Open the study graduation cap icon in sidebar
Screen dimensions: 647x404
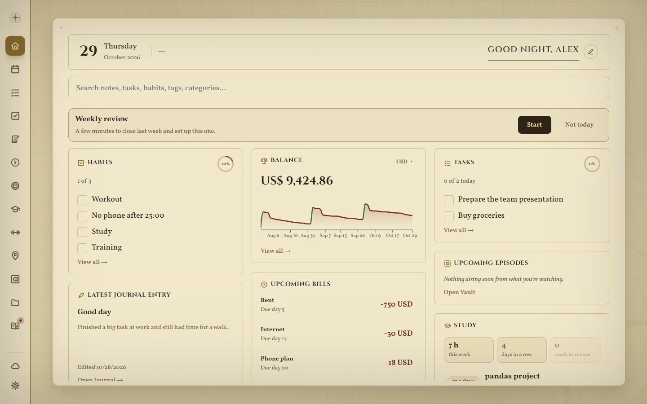point(15,209)
